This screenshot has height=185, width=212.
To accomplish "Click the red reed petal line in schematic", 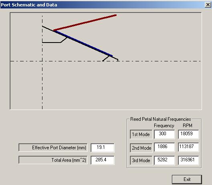I will tap(85, 22).
